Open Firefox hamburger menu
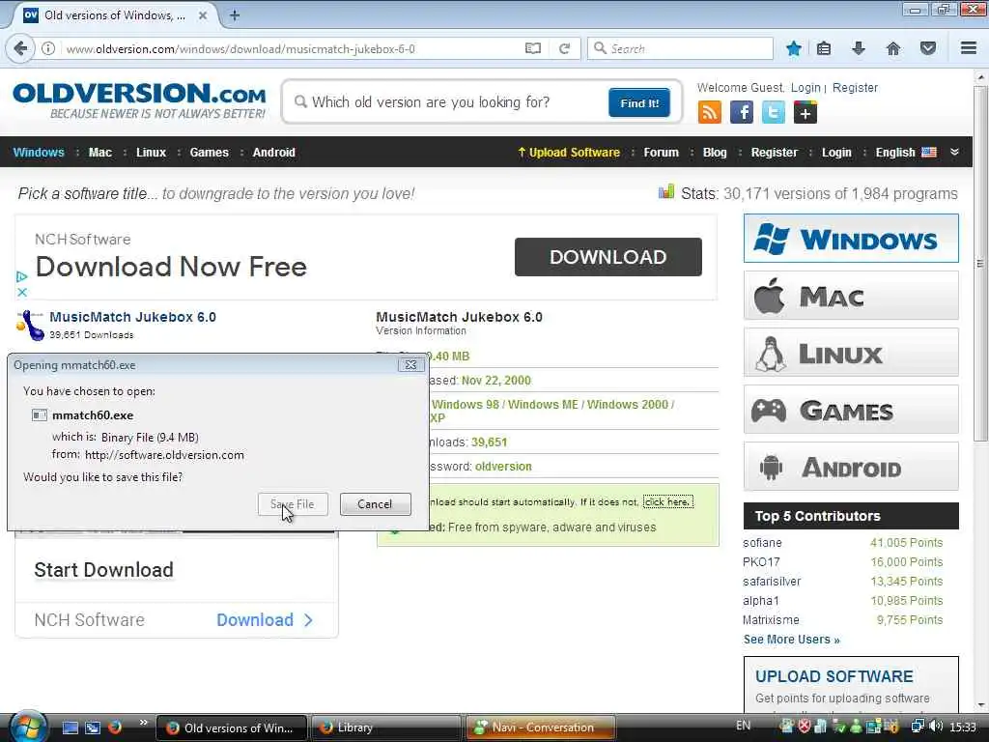Screen dimensions: 989x742 click(x=969, y=48)
